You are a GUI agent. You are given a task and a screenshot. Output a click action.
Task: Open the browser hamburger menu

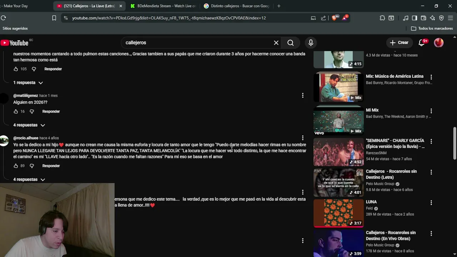[x=451, y=18]
